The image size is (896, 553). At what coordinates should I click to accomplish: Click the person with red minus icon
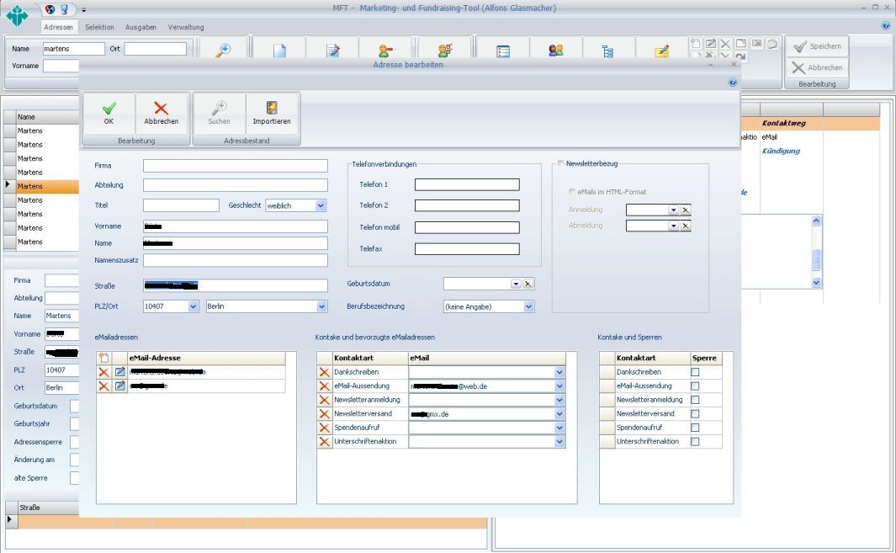coord(385,51)
